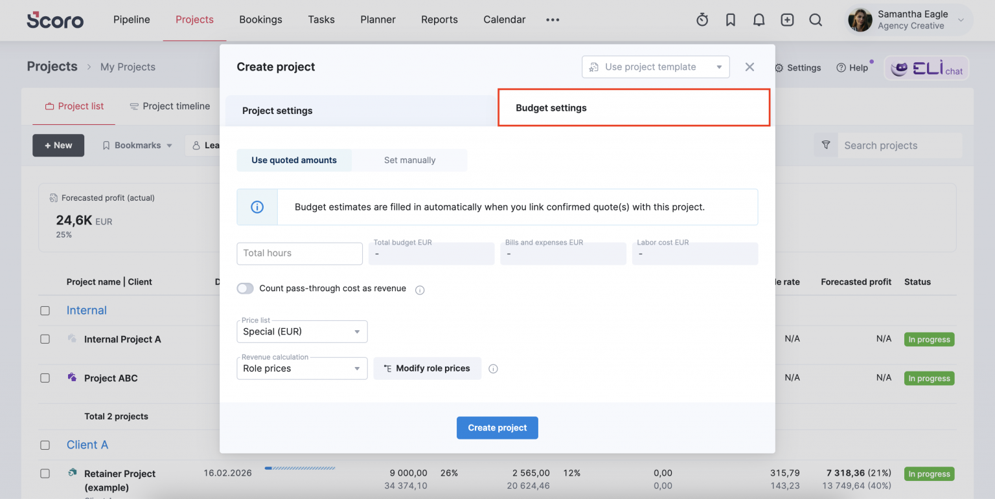
Task: Open the Use project template dropdown
Action: tap(655, 67)
